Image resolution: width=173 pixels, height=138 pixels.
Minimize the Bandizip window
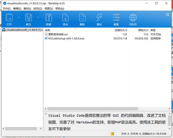pos(147,3)
